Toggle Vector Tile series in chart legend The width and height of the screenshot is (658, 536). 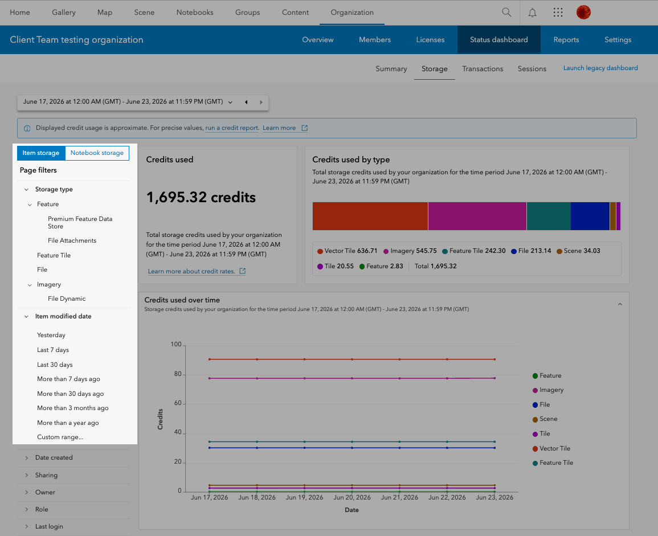tap(551, 448)
